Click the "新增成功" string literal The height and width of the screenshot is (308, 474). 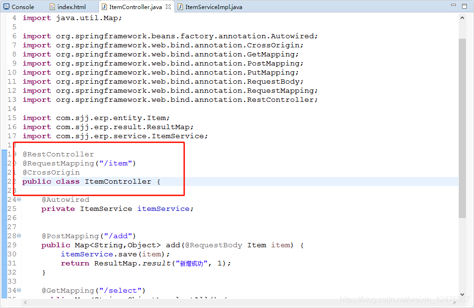coord(191,263)
